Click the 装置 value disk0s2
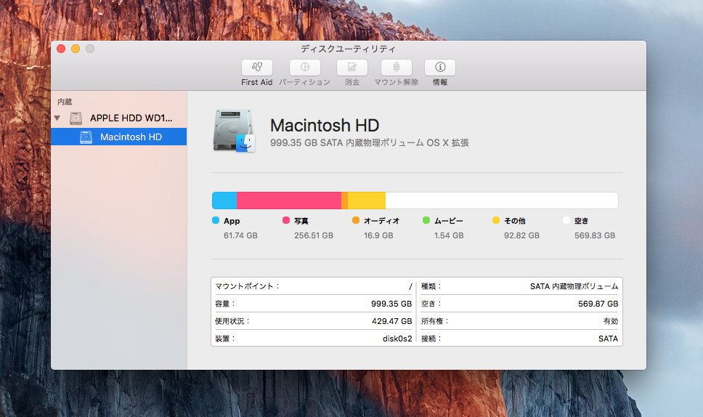Viewport: 703px width, 417px height. point(397,339)
